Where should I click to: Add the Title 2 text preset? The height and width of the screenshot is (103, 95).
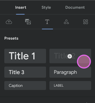pyautogui.click(x=70, y=56)
